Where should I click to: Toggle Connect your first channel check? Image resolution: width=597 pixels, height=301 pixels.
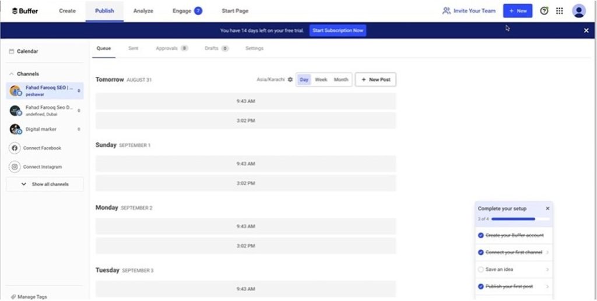(x=480, y=252)
